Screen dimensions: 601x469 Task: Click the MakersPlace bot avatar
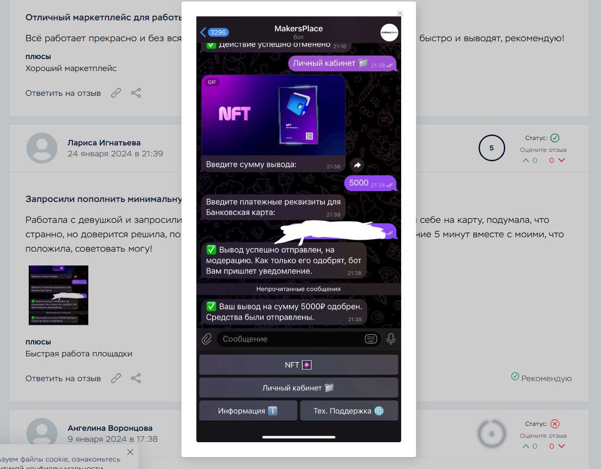click(389, 32)
